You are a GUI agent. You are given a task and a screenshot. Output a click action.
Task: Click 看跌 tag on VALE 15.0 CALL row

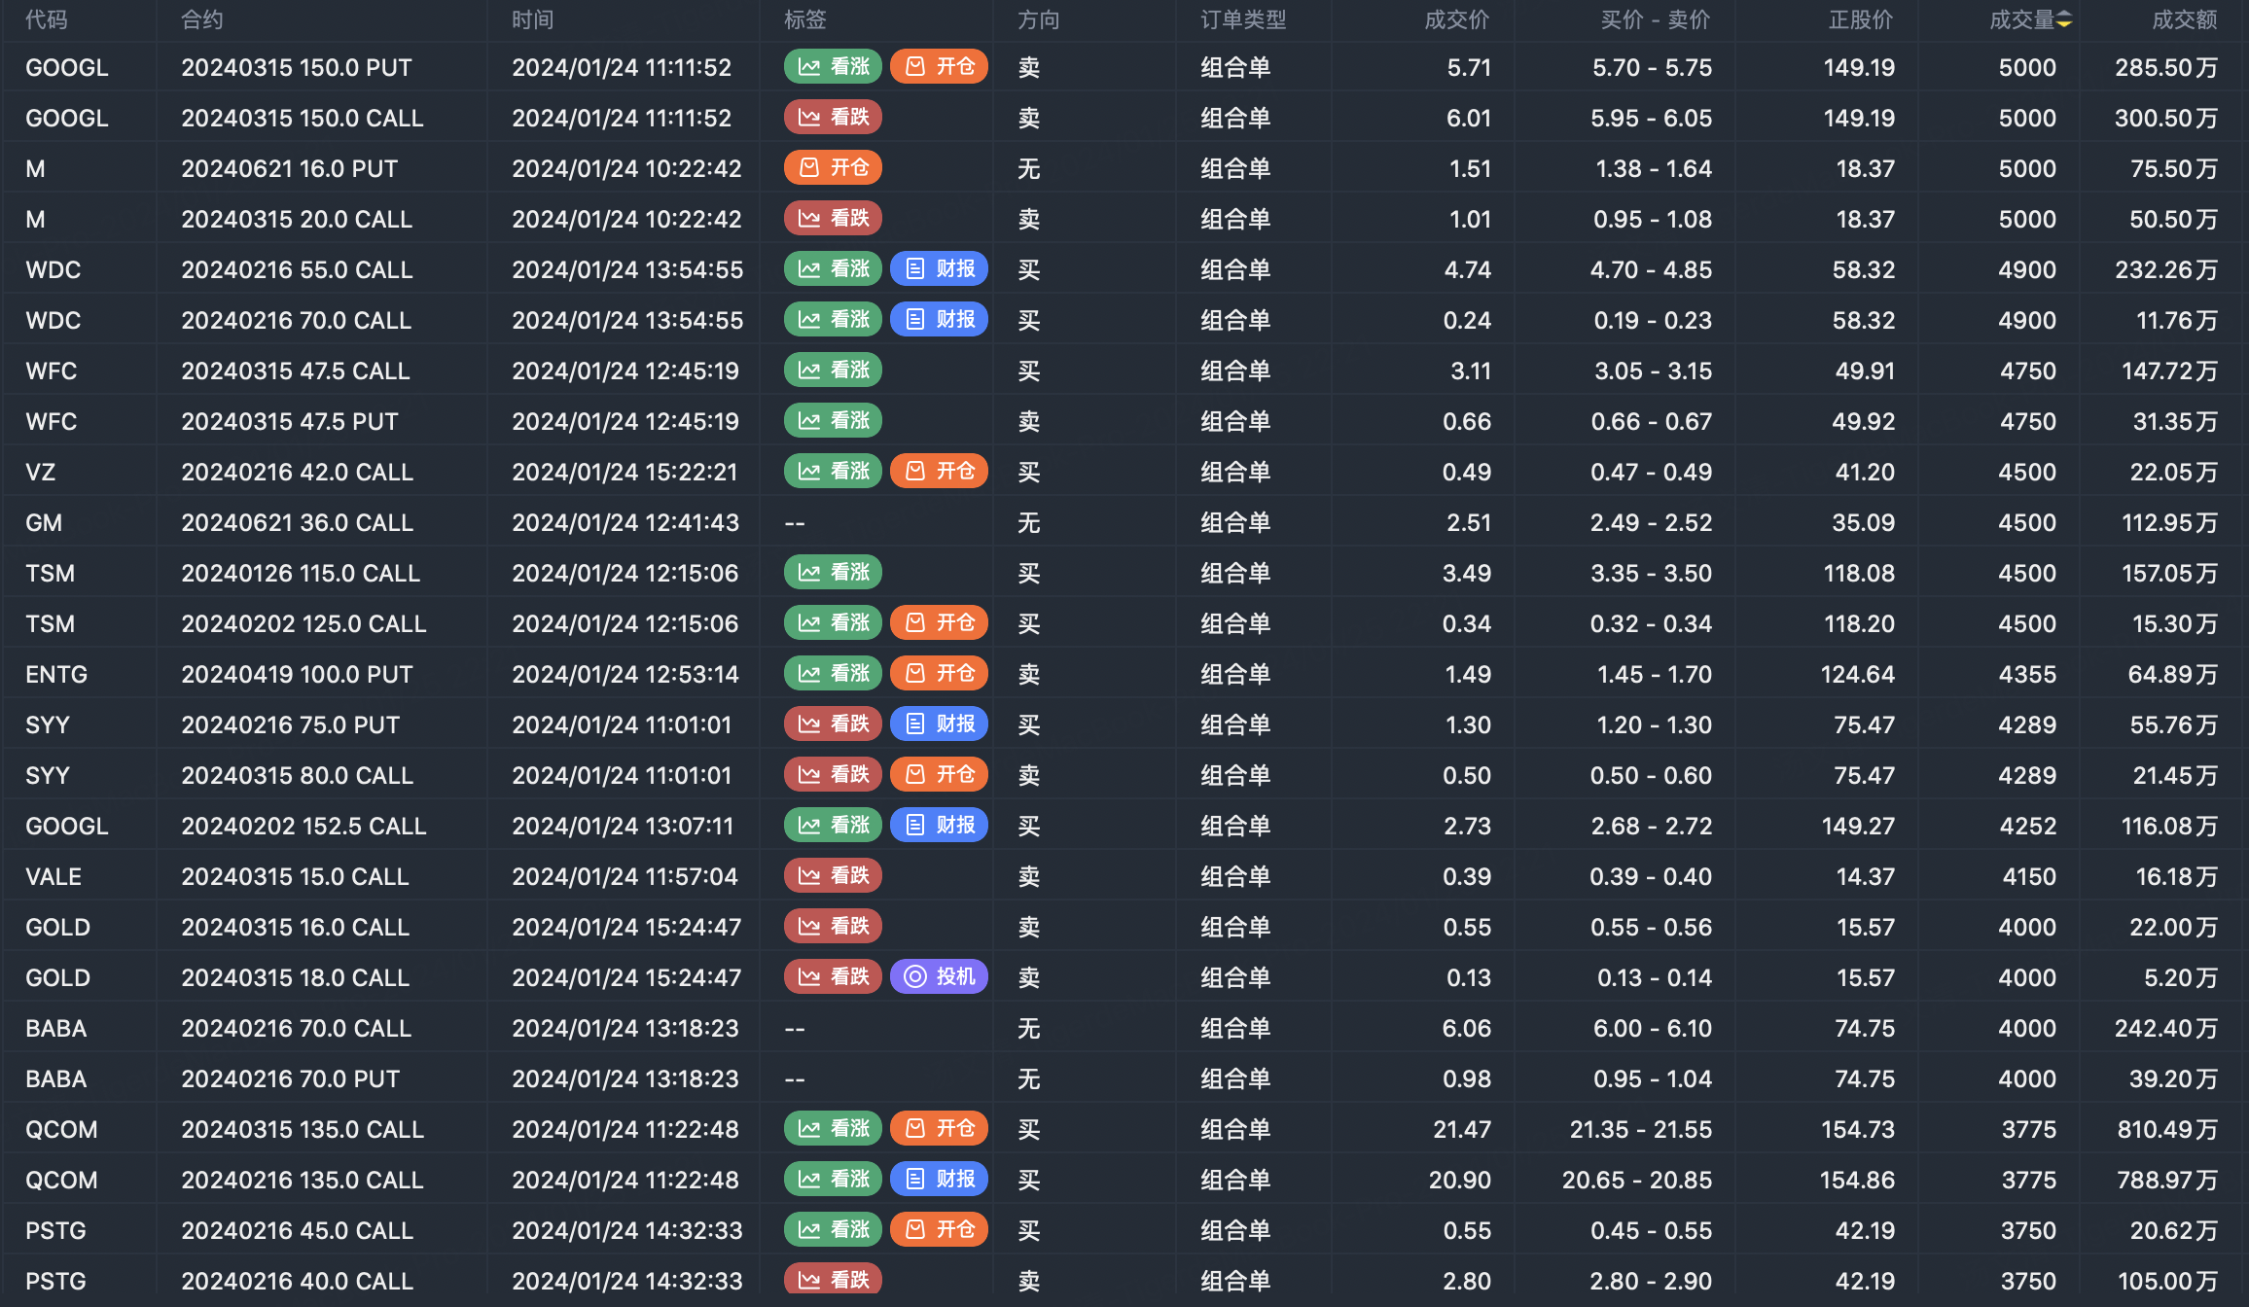coord(833,876)
